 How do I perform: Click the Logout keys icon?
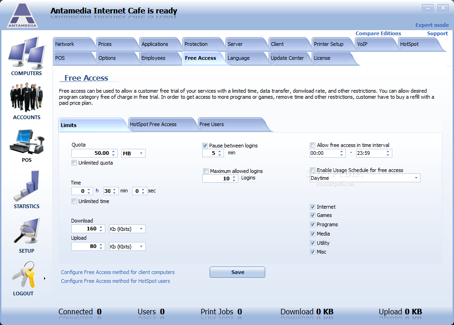[x=24, y=274]
